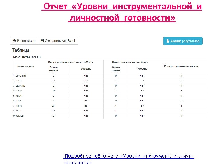Screen dimensions: 218x164
Task: Click the Группа стартовой готовности header
Action: (181, 66)
